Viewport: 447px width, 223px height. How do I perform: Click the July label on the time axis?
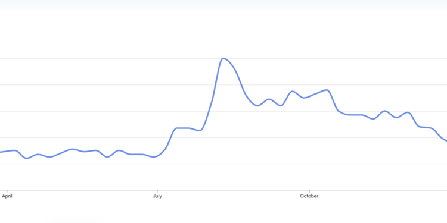157,196
